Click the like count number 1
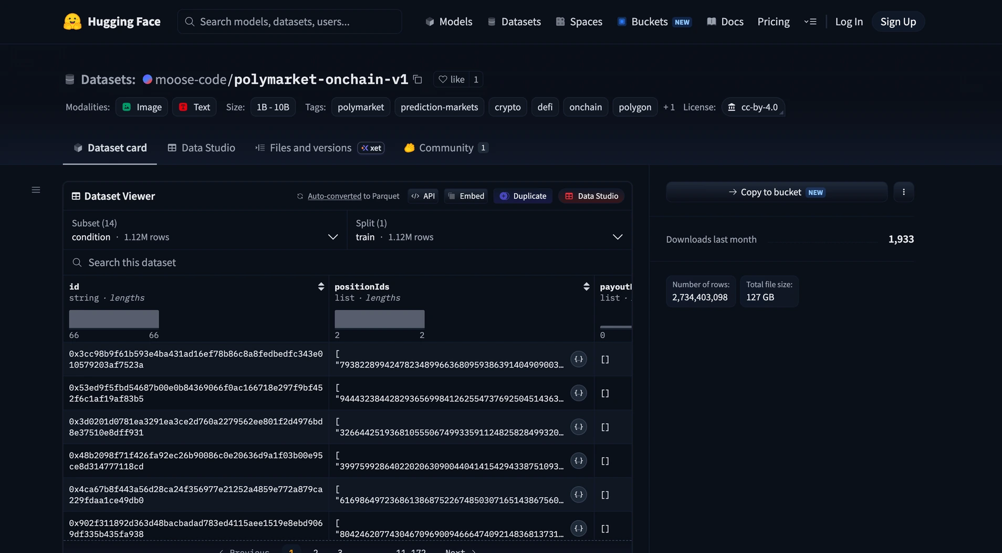The width and height of the screenshot is (1002, 553). coord(476,79)
